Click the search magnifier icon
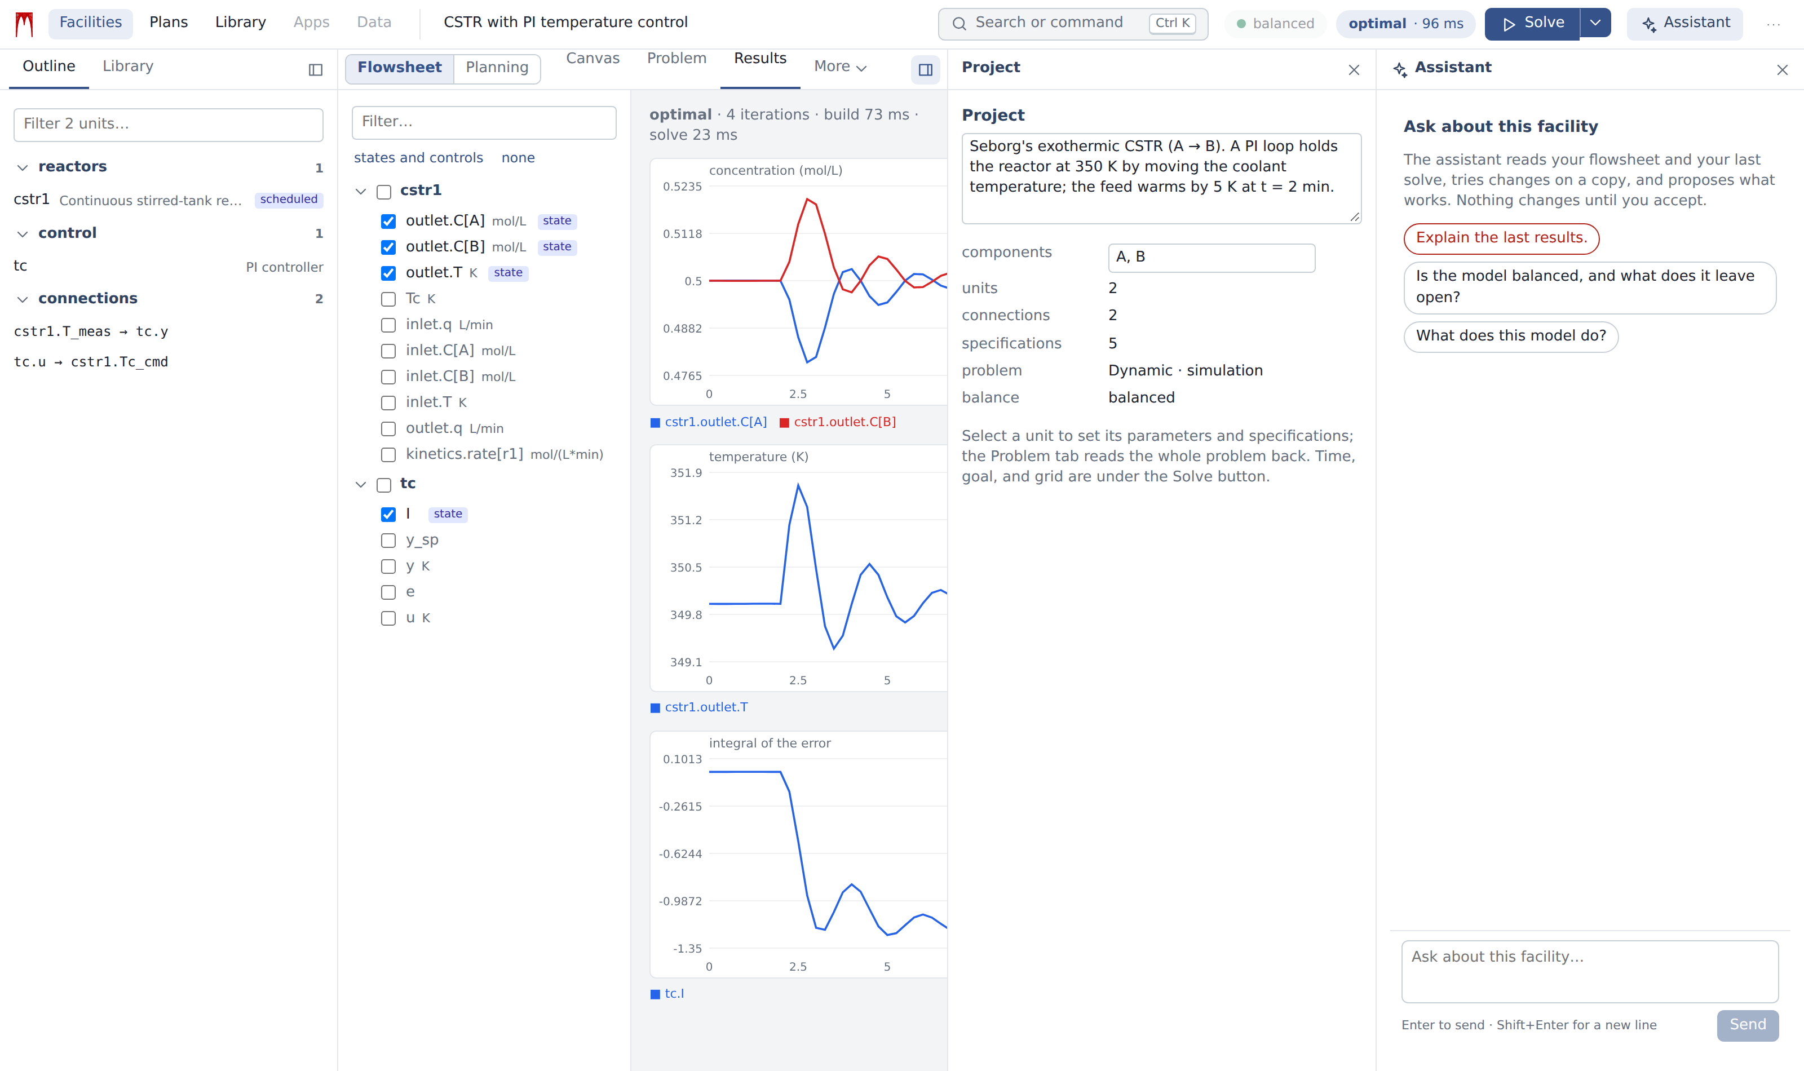Screen dimensions: 1804x1071 tap(959, 24)
